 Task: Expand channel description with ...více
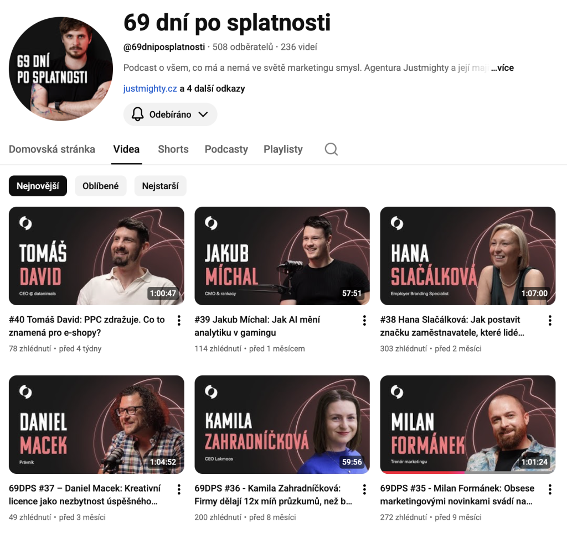tap(502, 68)
